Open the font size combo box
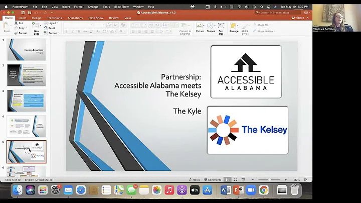 tap(99, 25)
